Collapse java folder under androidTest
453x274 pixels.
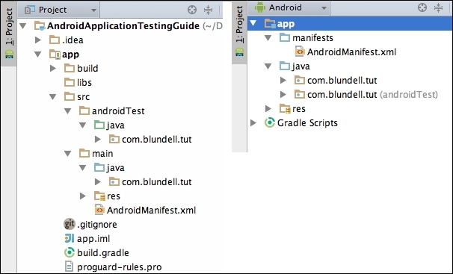coord(83,125)
